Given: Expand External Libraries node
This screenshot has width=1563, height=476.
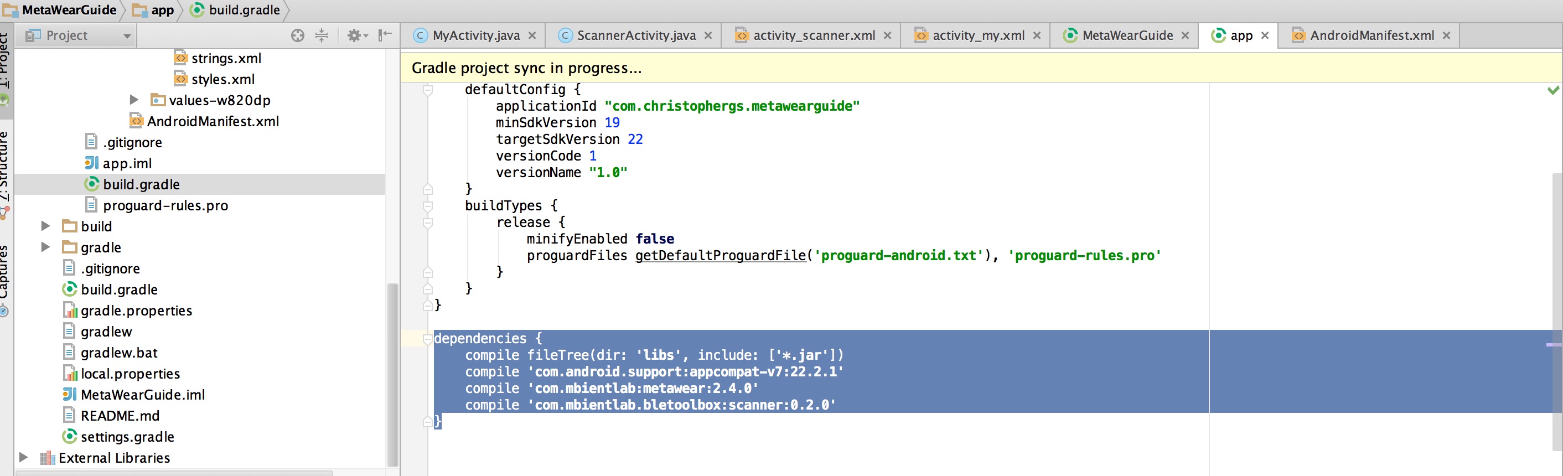Looking at the screenshot, I should [23, 457].
